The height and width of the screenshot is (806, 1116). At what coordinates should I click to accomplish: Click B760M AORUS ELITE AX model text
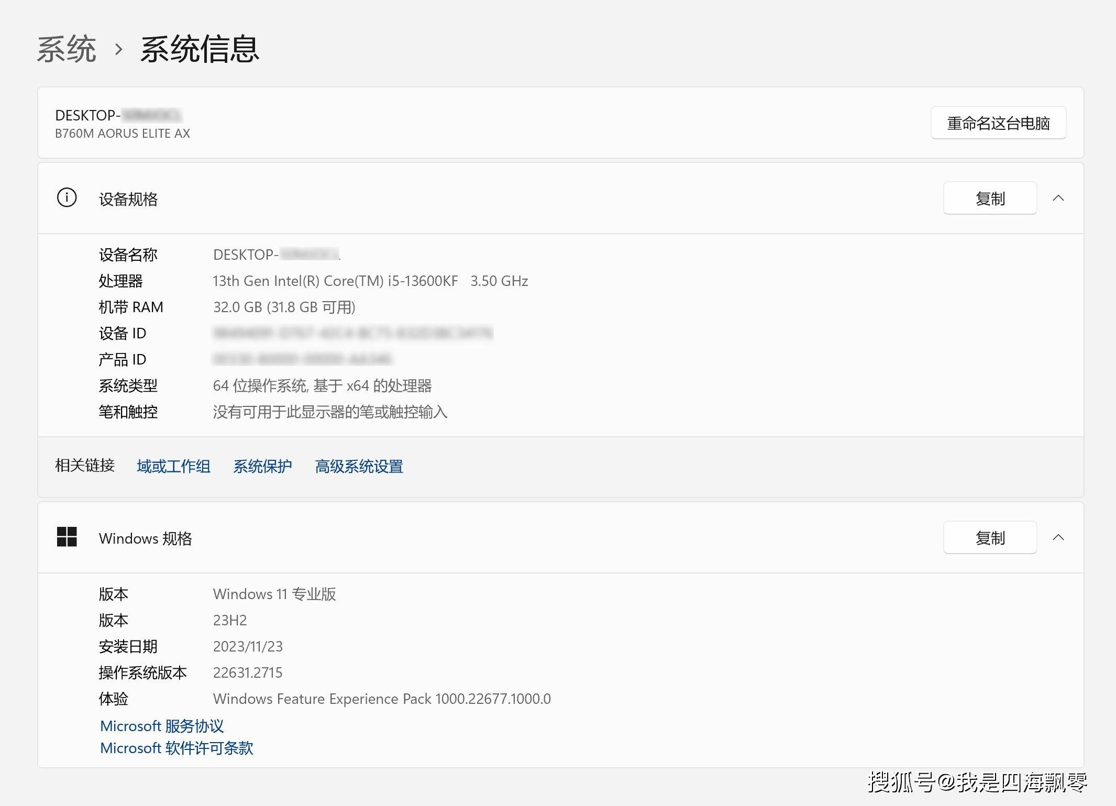tap(123, 134)
